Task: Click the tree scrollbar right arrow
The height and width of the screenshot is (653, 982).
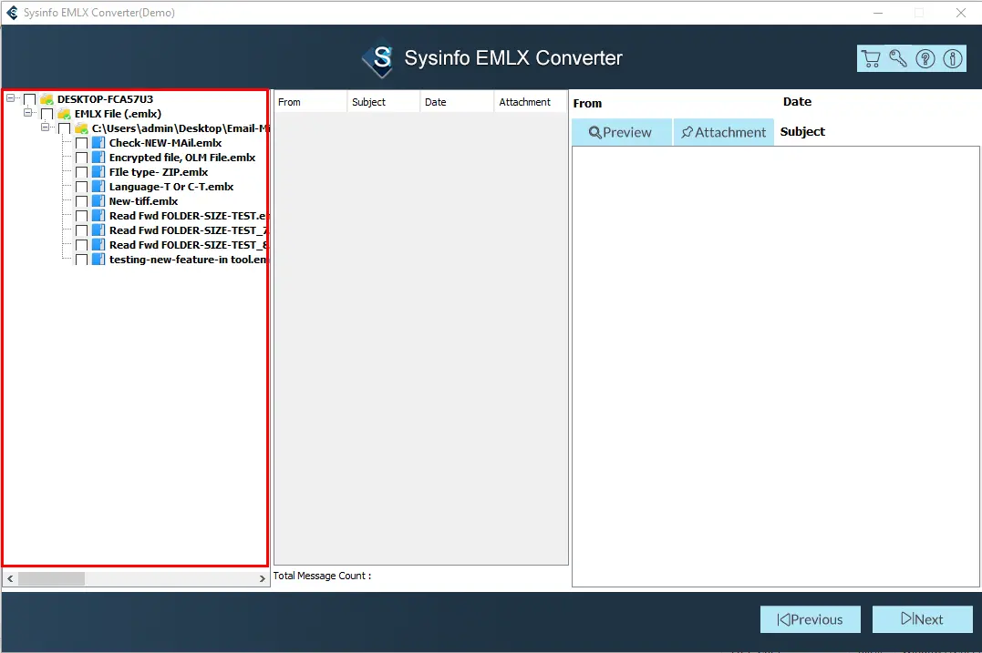Action: [x=263, y=578]
